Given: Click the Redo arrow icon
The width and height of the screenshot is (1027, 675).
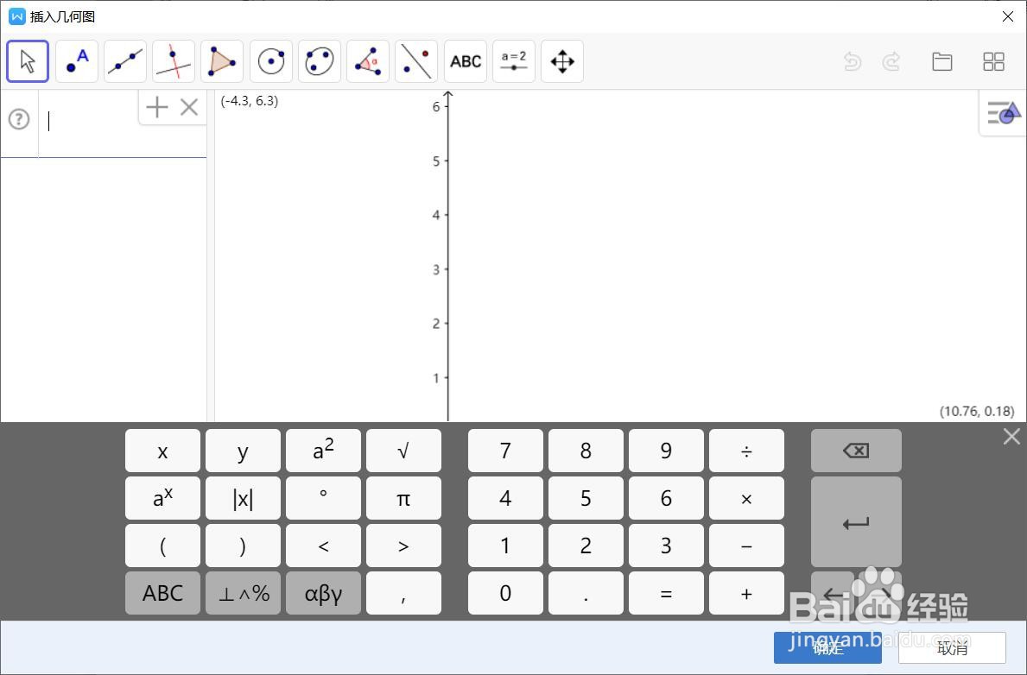Looking at the screenshot, I should coord(891,61).
